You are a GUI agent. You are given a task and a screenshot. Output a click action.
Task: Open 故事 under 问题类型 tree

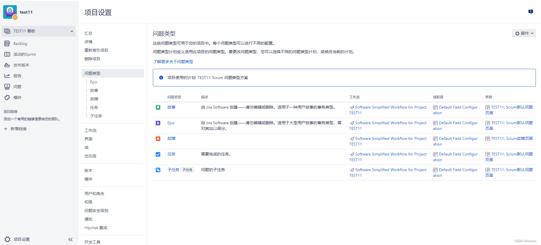[x=94, y=90]
